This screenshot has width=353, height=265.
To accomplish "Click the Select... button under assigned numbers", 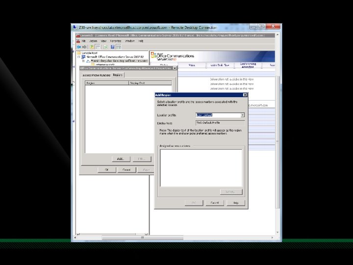I will 231,192.
